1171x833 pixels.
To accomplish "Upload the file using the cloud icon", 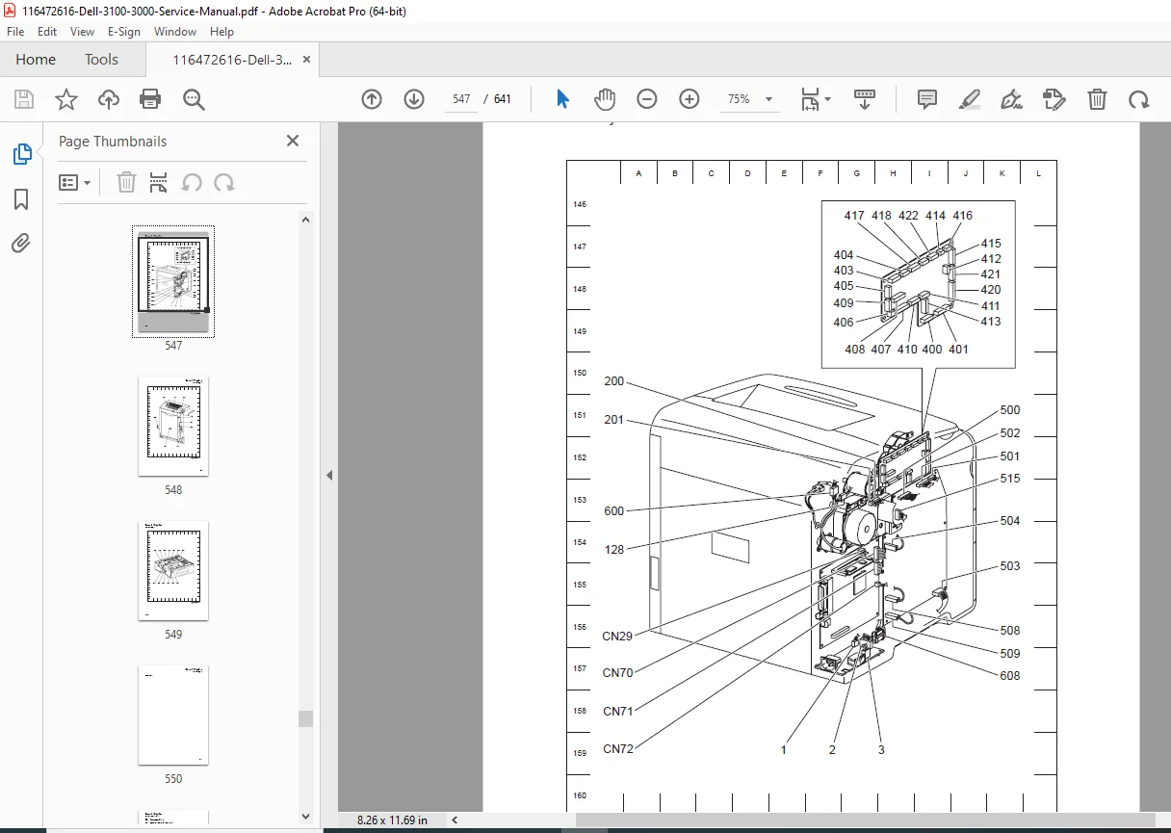I will [x=109, y=99].
